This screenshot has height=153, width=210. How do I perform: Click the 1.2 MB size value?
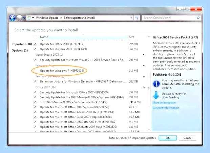(x=133, y=71)
